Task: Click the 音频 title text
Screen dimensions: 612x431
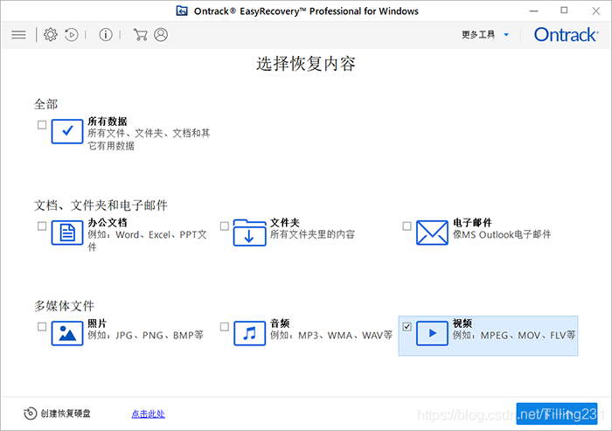Action: tap(280, 323)
